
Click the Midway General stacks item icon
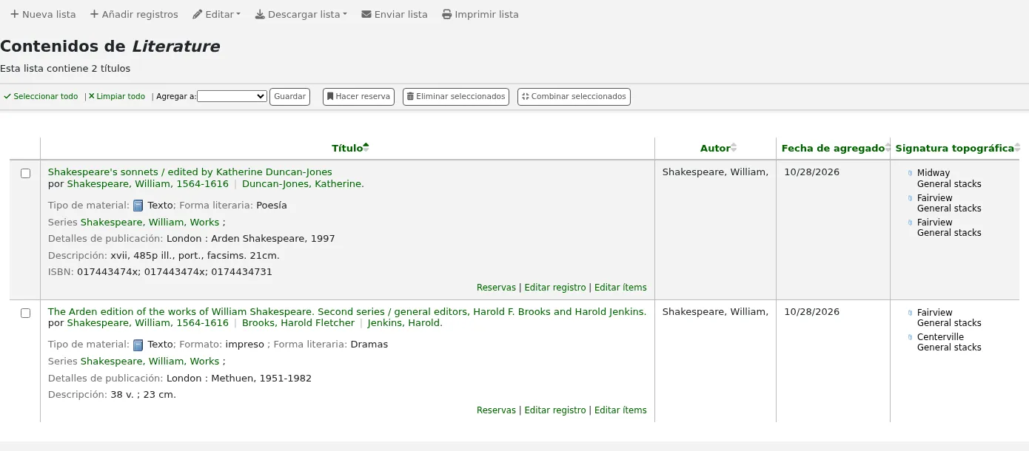click(x=910, y=173)
